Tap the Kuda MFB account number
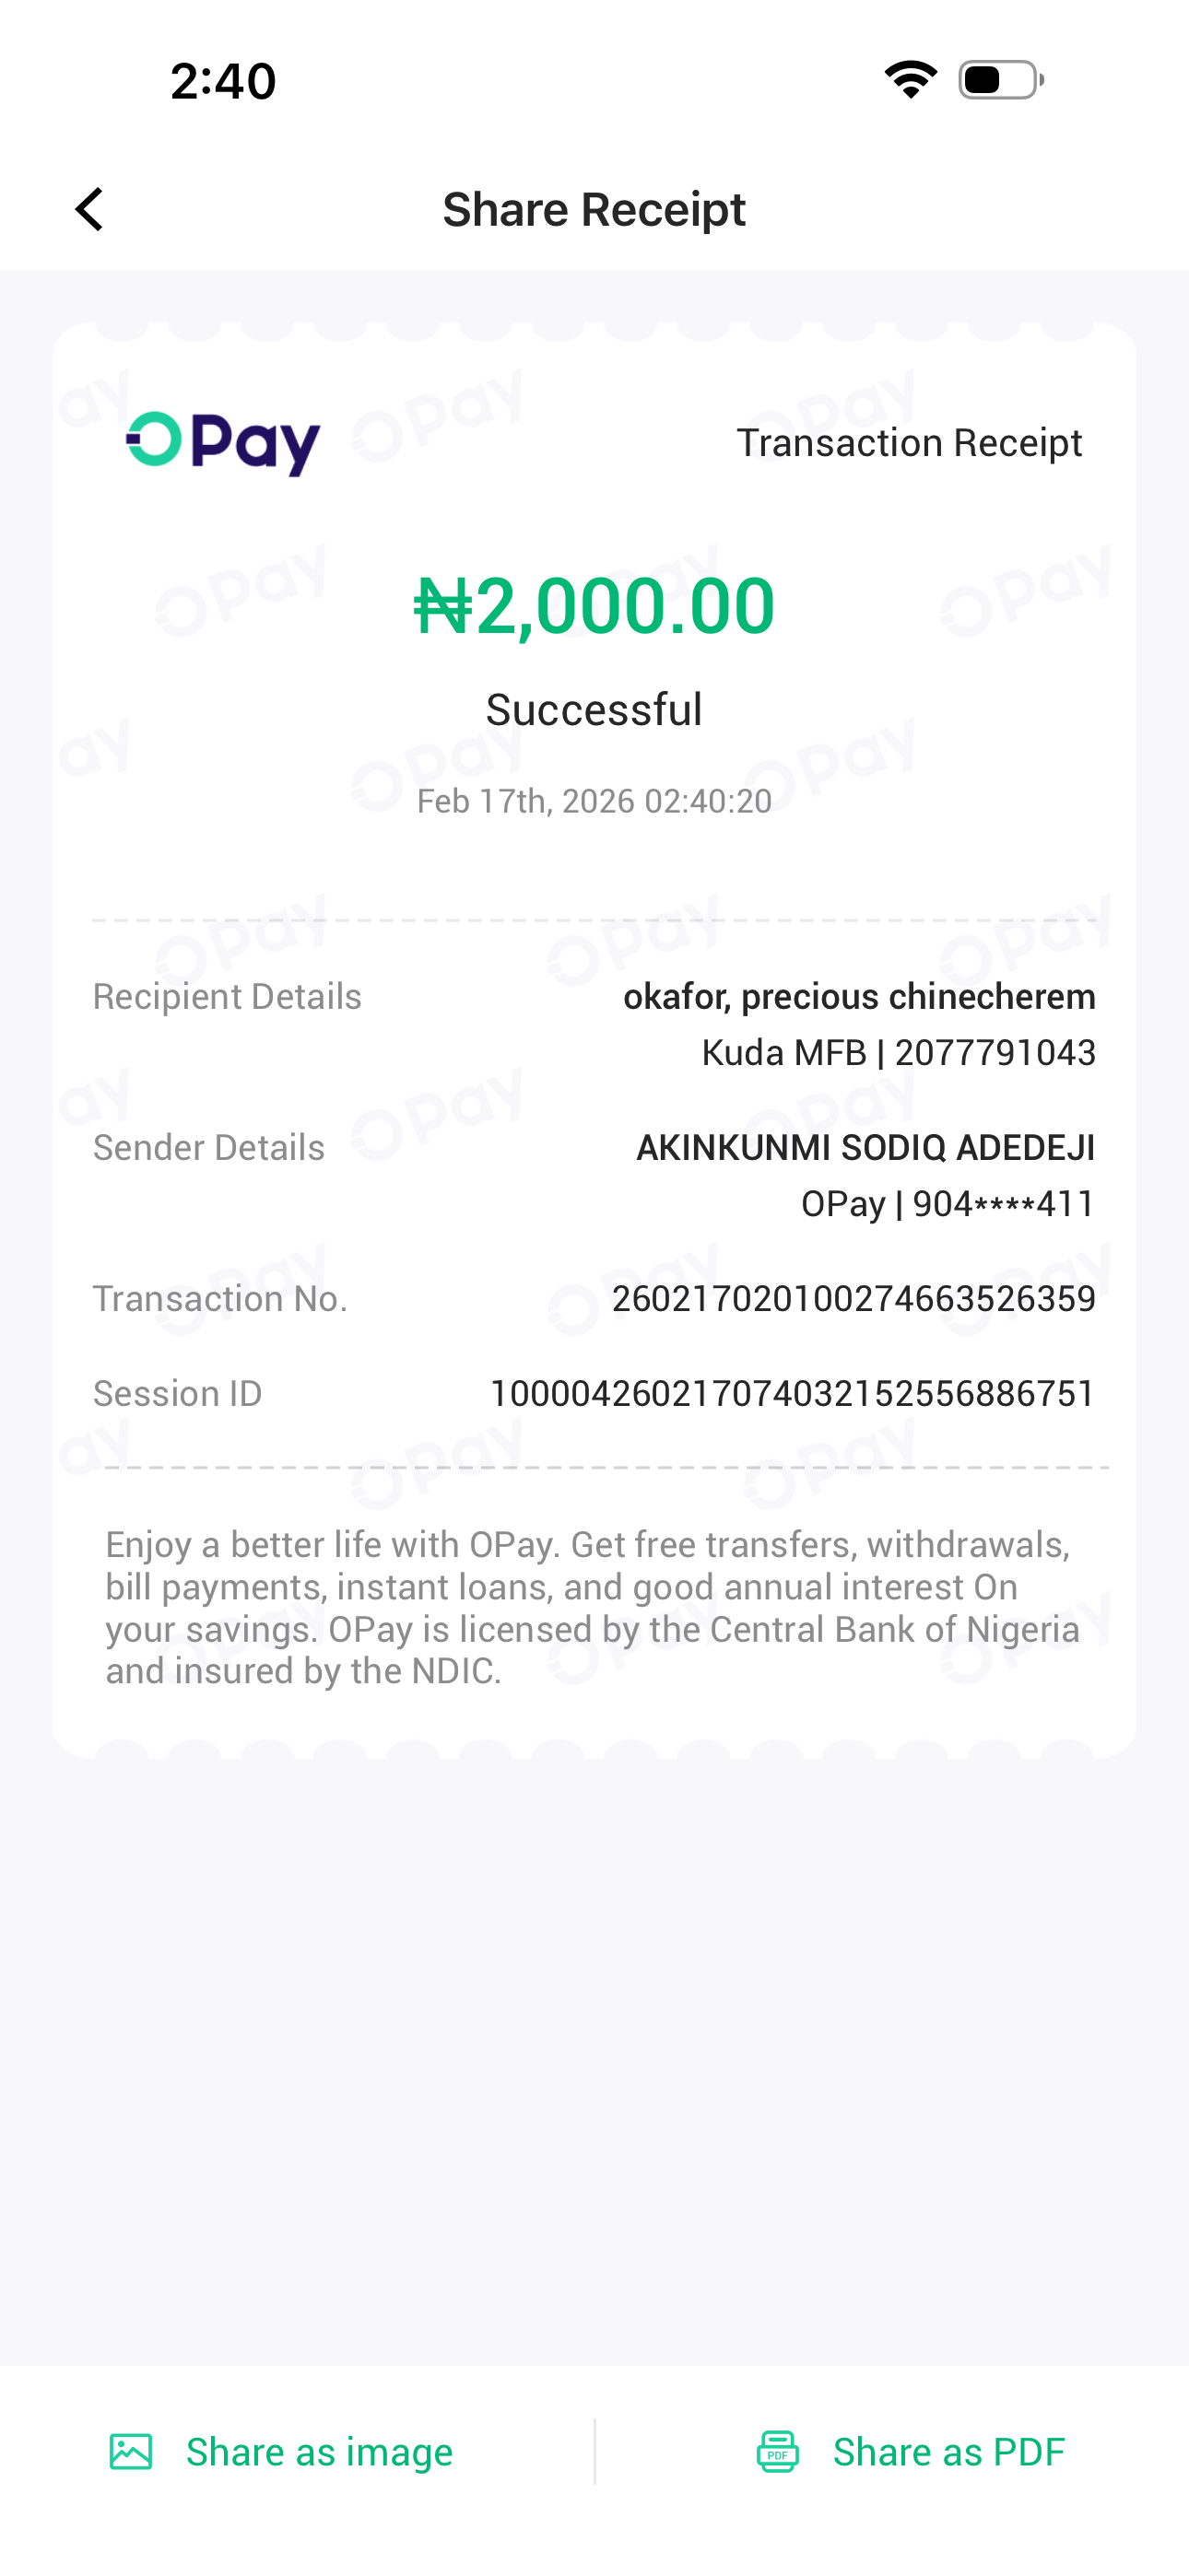Screen dimensions: 1189x2576 898,1053
